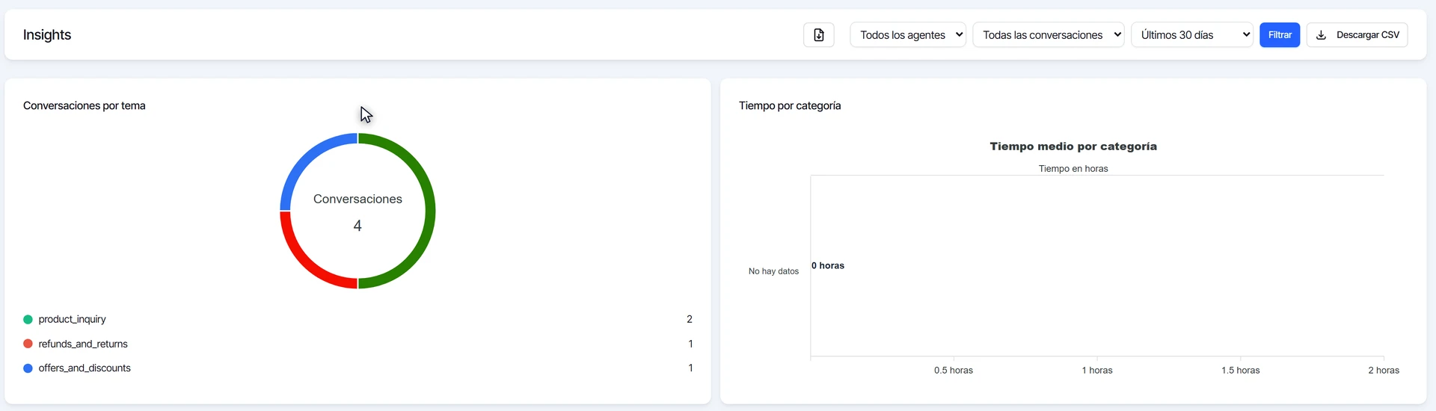Viewport: 1436px width, 411px height.
Task: Click the Conversaciones label in donut center
Action: (358, 199)
